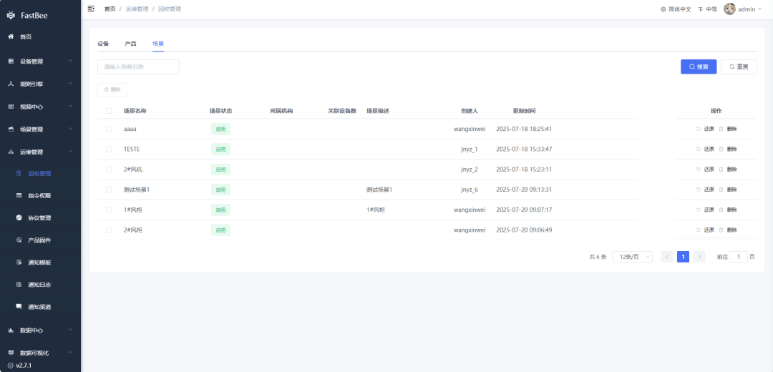Click the 通知模板 icon
The height and width of the screenshot is (372, 773).
coord(19,262)
